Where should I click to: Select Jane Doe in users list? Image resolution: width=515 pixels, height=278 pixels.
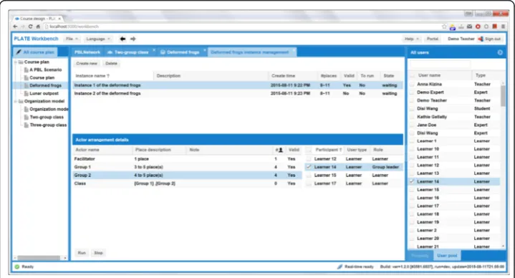click(455, 125)
